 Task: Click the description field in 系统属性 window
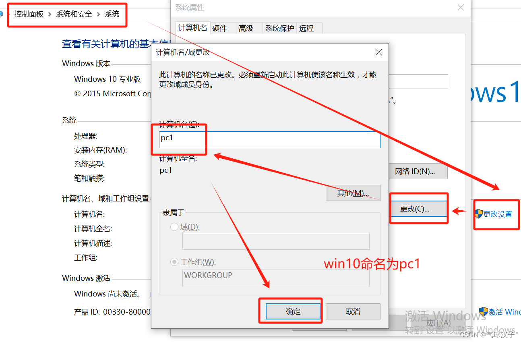pyautogui.click(x=418, y=81)
